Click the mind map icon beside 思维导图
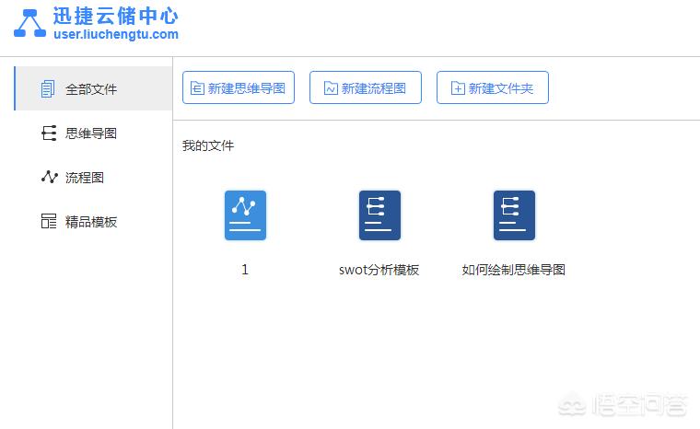Screen dimensions: 700x429 tap(49, 133)
